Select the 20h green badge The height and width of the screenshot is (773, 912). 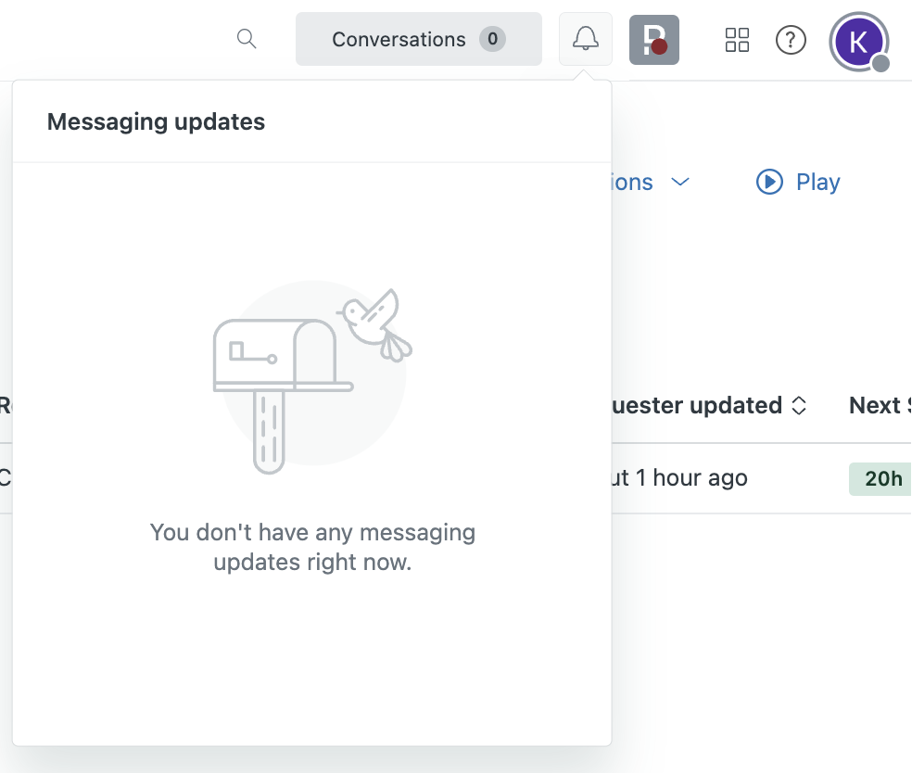pos(881,478)
